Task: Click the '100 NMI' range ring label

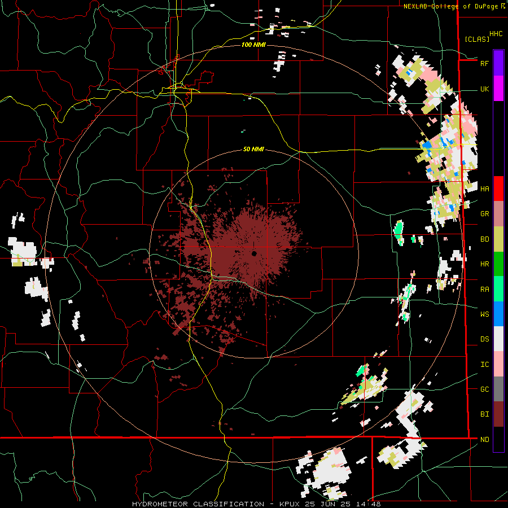Action: click(253, 45)
